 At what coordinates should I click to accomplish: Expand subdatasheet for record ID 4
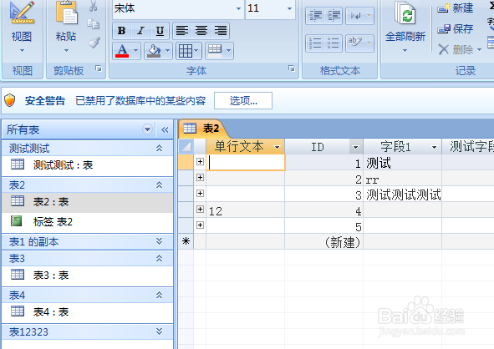pos(200,209)
